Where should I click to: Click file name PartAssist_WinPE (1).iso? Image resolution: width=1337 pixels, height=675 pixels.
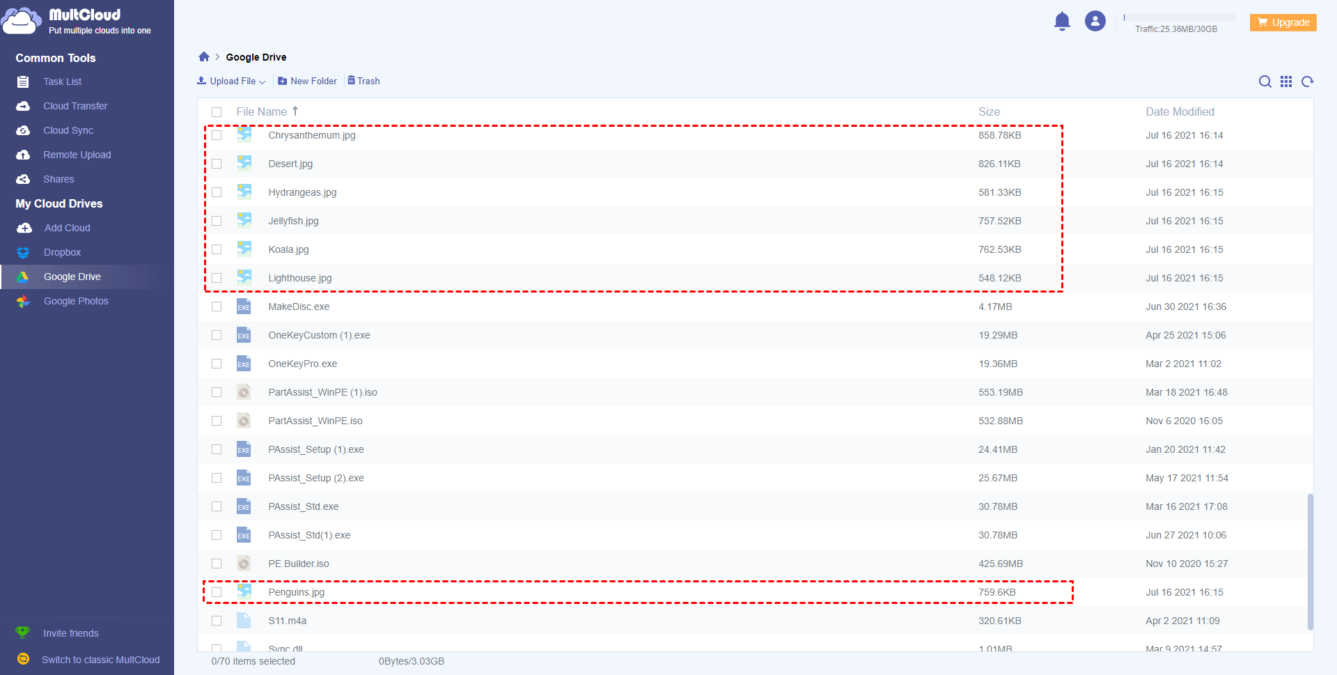coord(323,392)
